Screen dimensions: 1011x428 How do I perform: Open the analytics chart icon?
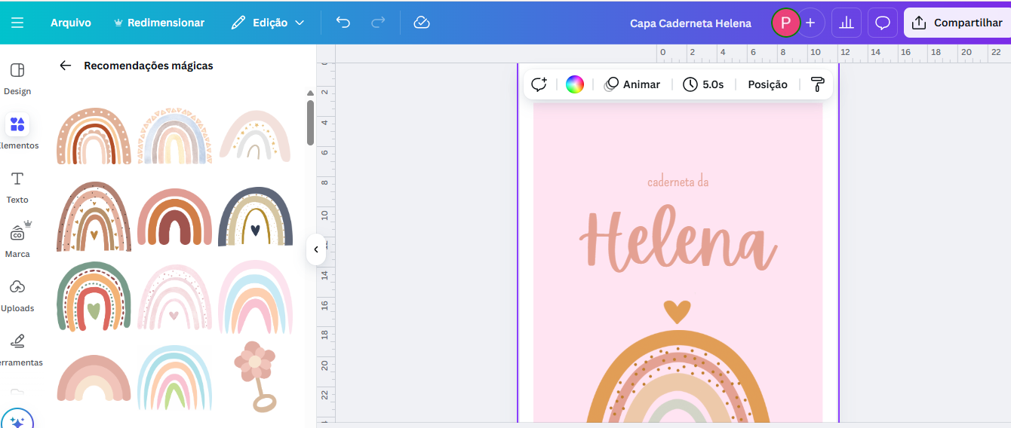click(x=847, y=23)
